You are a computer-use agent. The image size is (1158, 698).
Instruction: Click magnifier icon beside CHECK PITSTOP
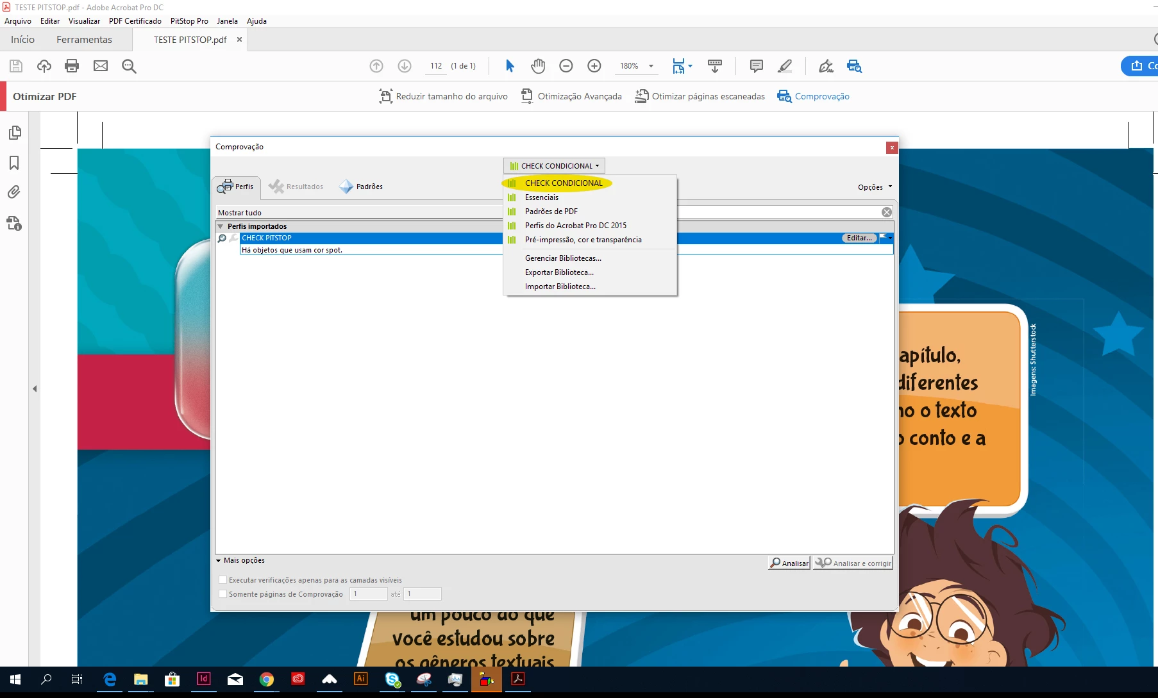(x=222, y=238)
